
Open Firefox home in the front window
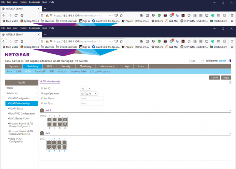[x=22, y=41]
